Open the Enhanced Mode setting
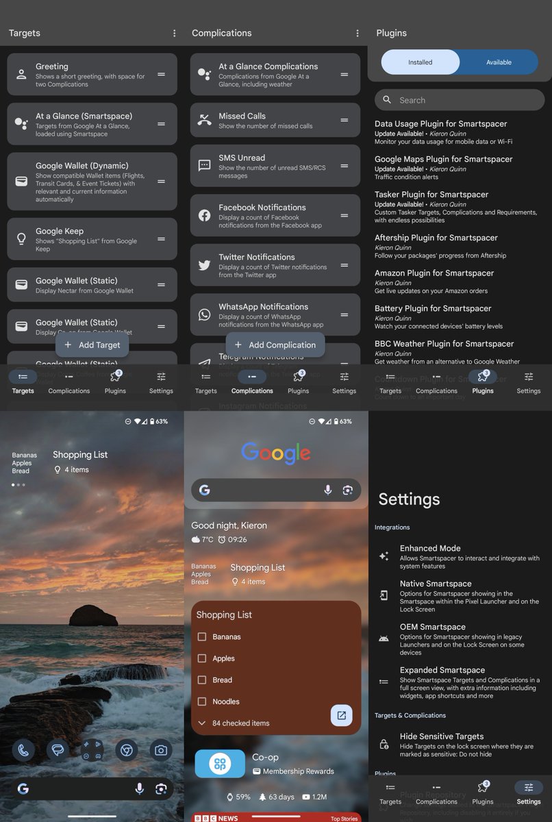This screenshot has width=552, height=822. [x=460, y=556]
